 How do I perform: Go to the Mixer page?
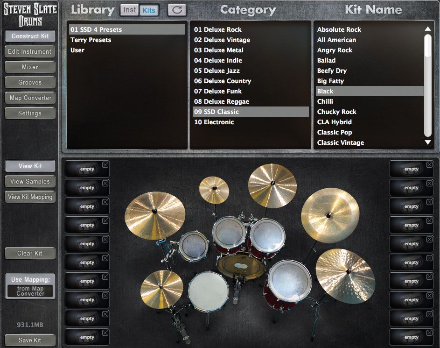point(30,67)
